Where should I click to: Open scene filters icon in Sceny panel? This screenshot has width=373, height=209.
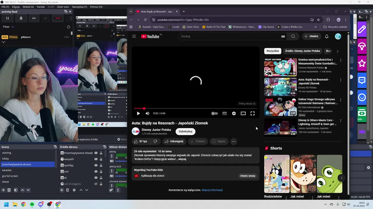click(x=16, y=190)
